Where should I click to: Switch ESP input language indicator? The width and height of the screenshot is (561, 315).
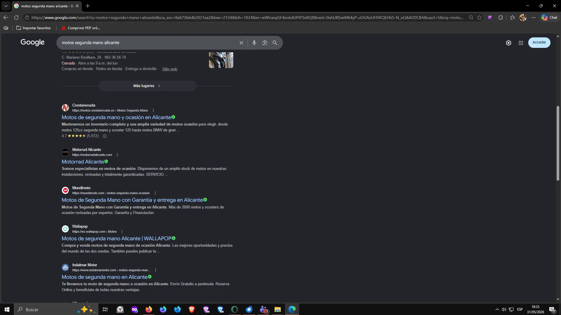(x=520, y=309)
